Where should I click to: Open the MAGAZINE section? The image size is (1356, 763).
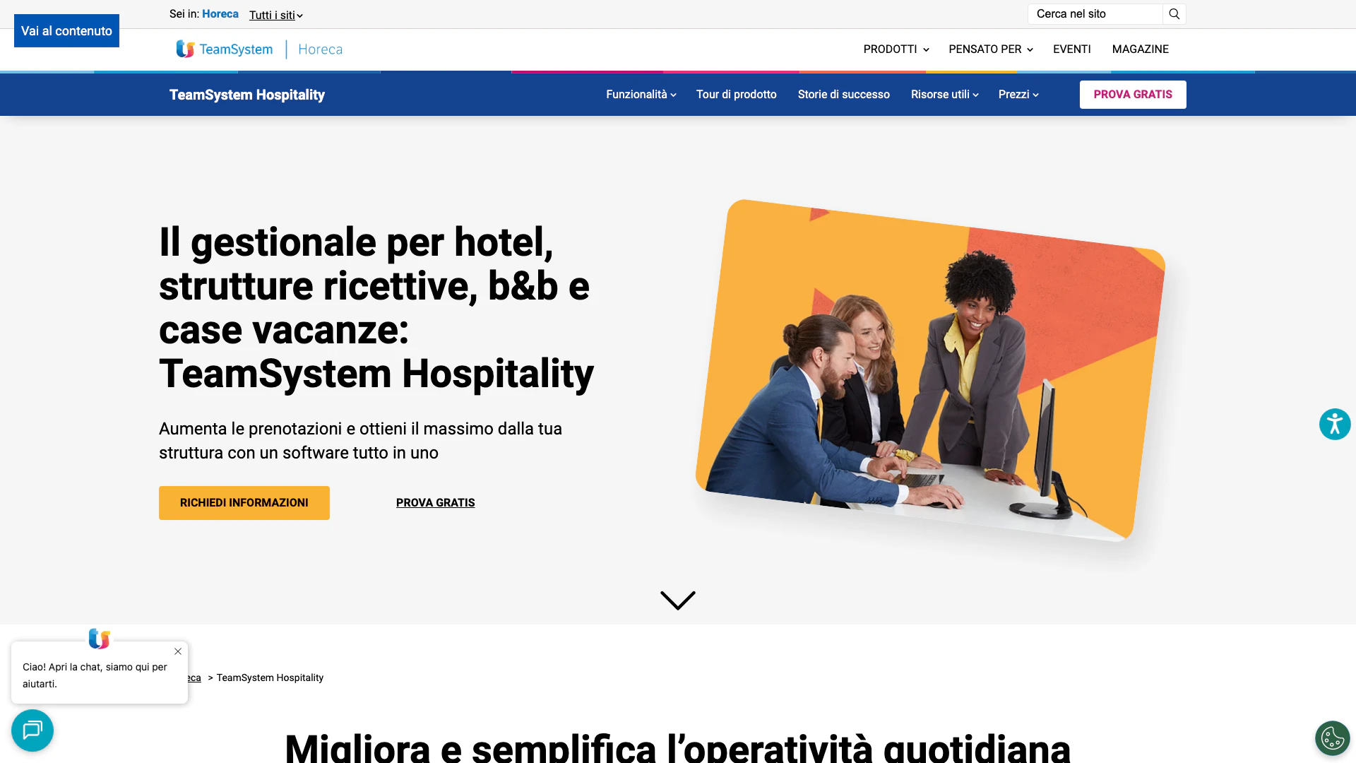tap(1140, 49)
